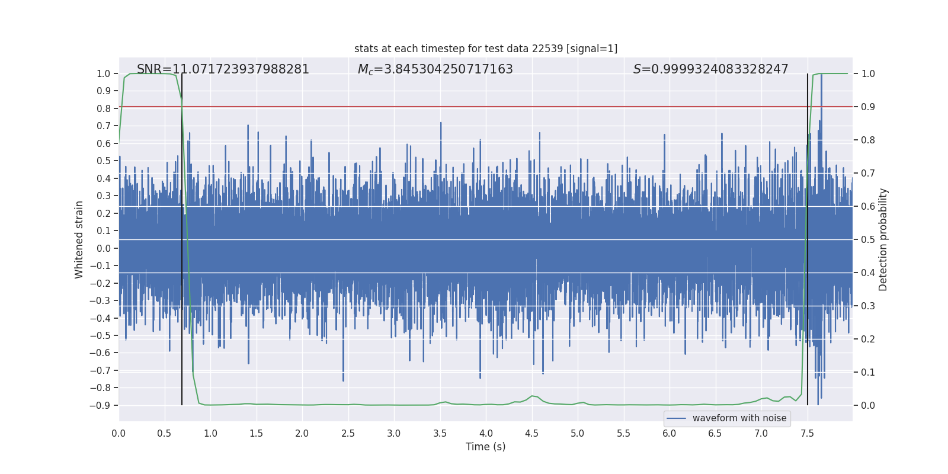The height and width of the screenshot is (474, 948).
Task: Click the time axis tick label 4.5
Action: pos(532,433)
